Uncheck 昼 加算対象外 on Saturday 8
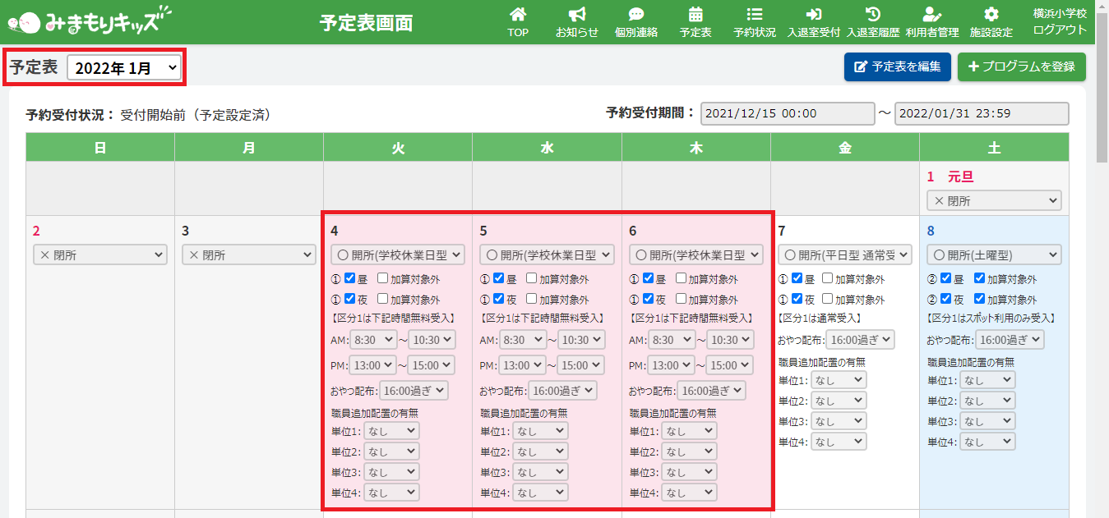 (978, 278)
